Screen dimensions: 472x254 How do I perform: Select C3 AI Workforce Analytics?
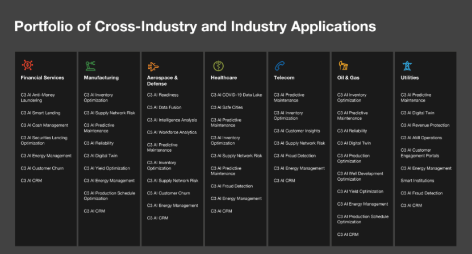tap(172, 132)
